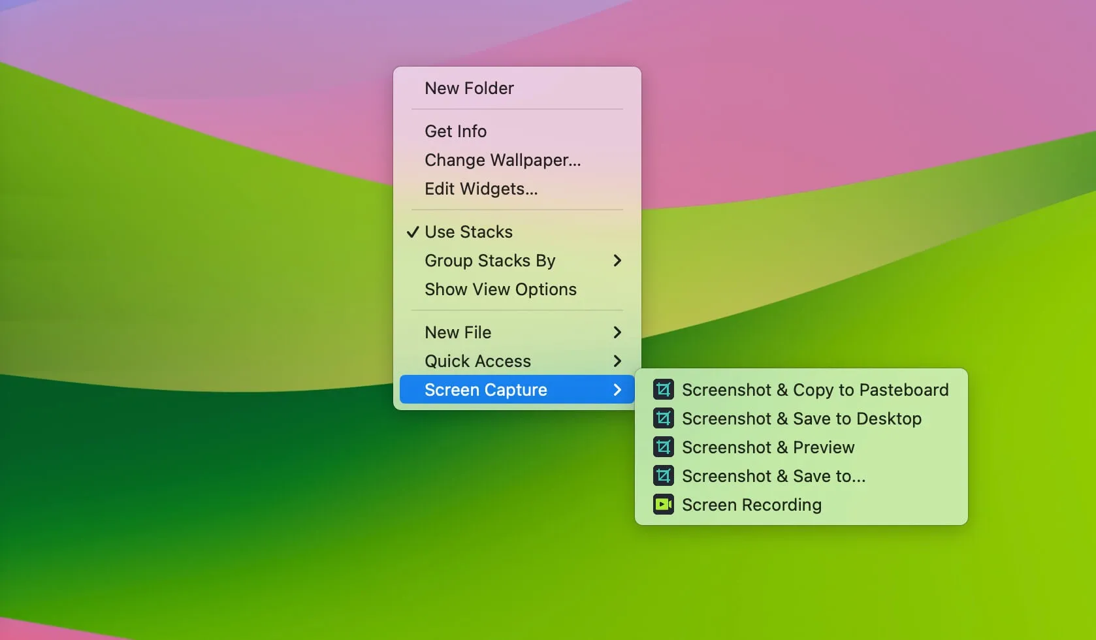Click the Screenshot & Save to Desktop icon
The width and height of the screenshot is (1096, 640).
[x=662, y=418]
